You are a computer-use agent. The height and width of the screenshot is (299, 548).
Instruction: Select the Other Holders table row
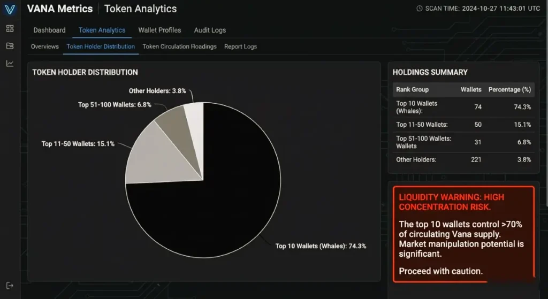coord(463,159)
